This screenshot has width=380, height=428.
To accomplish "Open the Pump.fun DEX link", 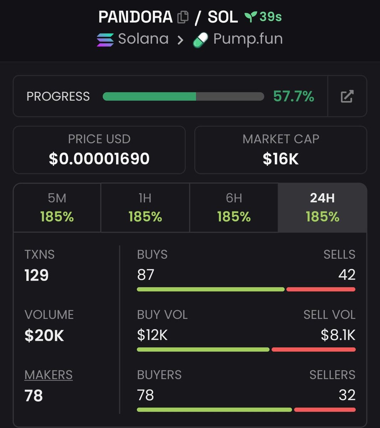I will (248, 39).
